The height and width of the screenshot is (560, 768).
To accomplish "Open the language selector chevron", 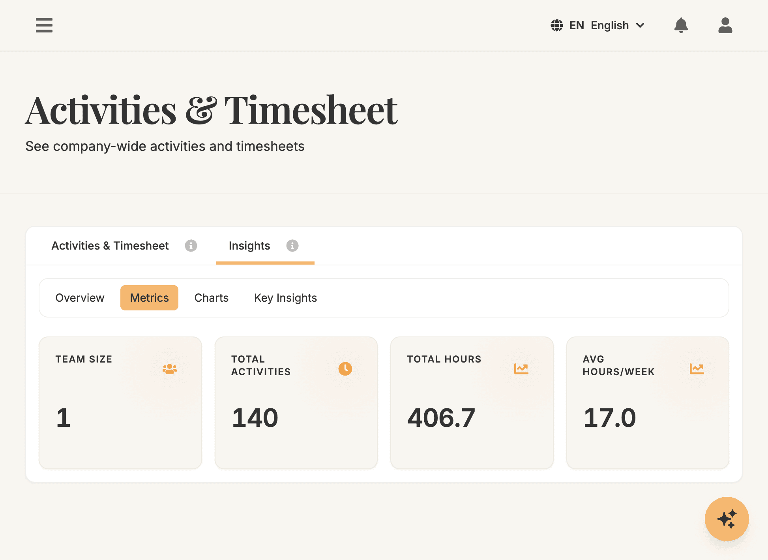I will tap(640, 25).
